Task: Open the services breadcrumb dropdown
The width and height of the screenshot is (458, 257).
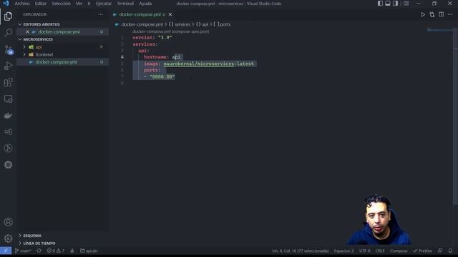Action: 180,24
